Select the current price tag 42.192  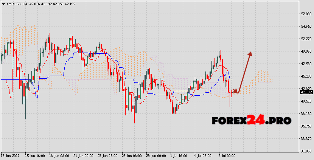click(x=306, y=92)
